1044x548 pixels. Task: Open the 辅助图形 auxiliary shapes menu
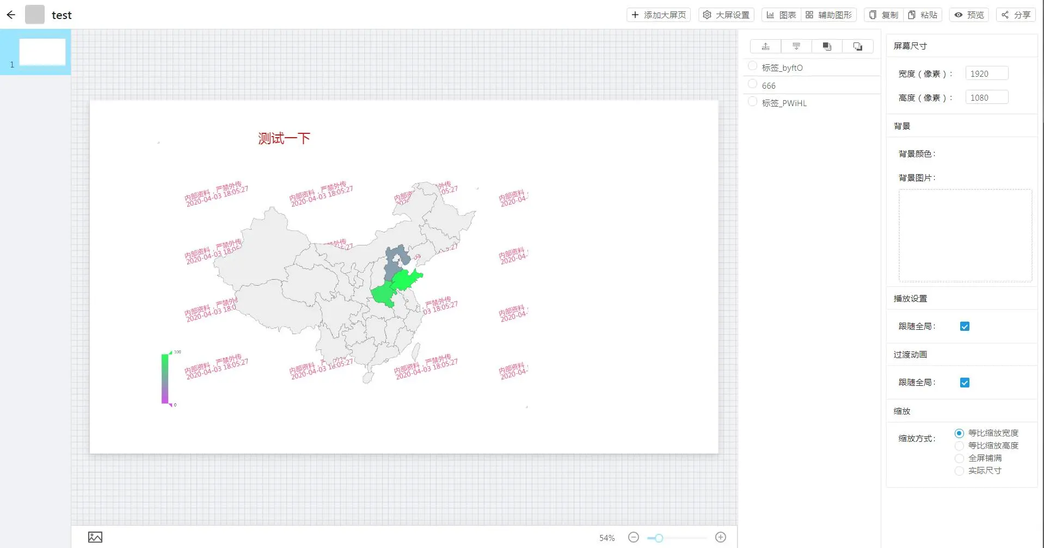(828, 15)
